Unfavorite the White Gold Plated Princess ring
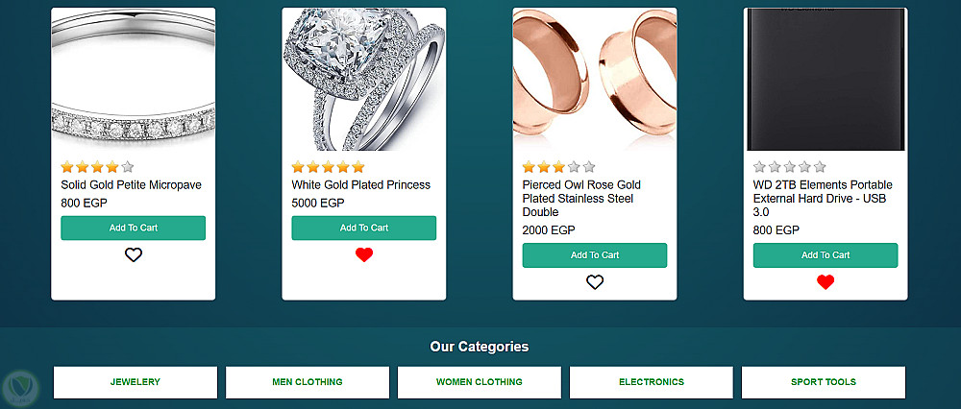 click(363, 255)
